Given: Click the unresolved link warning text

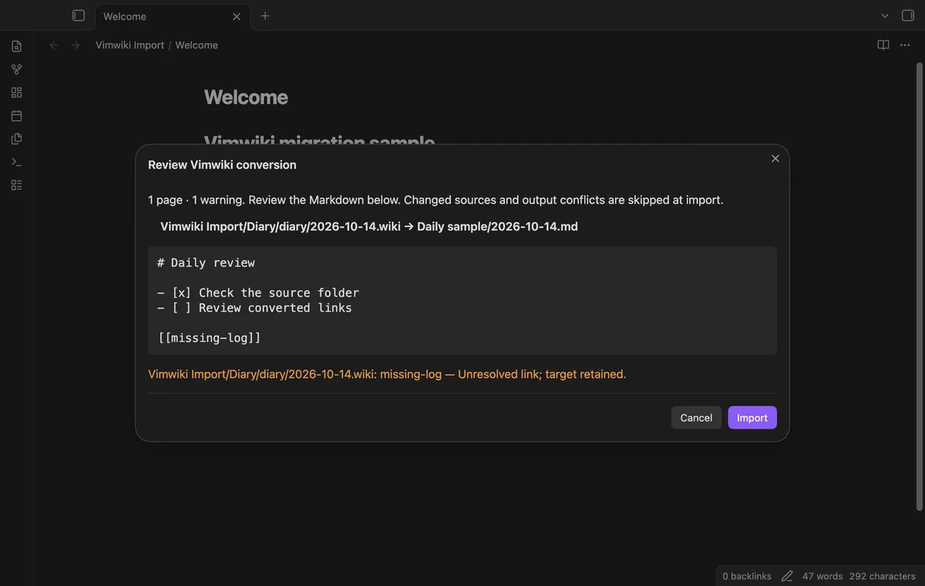Looking at the screenshot, I should pos(387,374).
